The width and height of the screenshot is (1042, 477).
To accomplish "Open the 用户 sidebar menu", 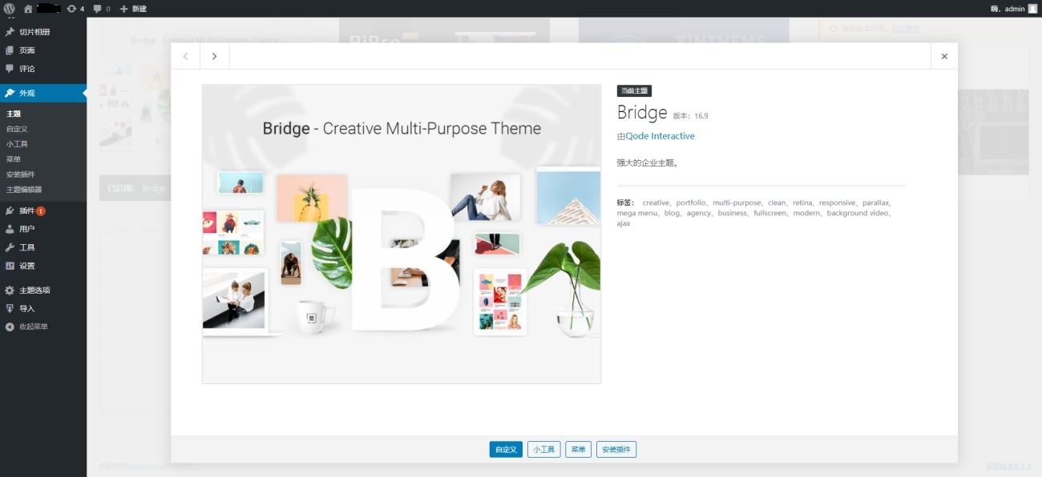I will tap(43, 229).
